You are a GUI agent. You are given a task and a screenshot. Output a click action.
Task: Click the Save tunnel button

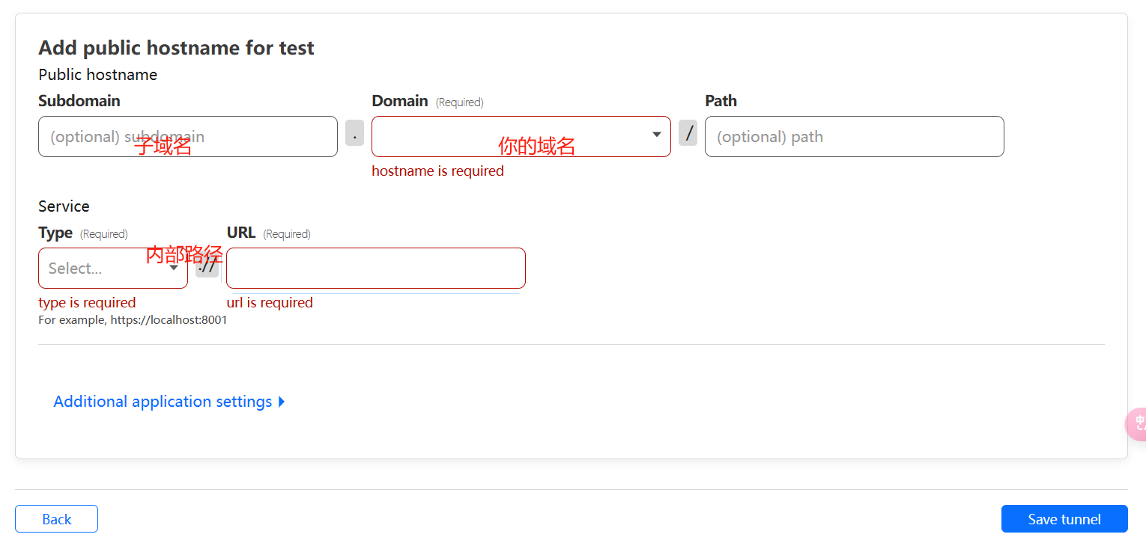pos(1064,519)
